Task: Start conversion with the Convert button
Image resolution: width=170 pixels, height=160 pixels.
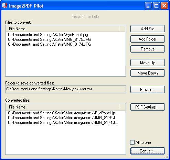Action: click(x=148, y=151)
